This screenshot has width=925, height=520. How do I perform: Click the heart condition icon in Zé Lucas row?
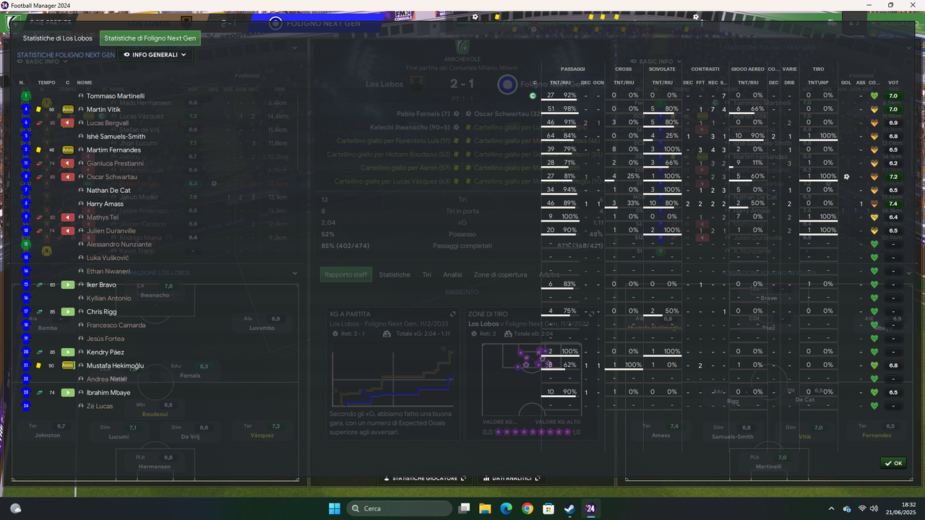point(874,406)
